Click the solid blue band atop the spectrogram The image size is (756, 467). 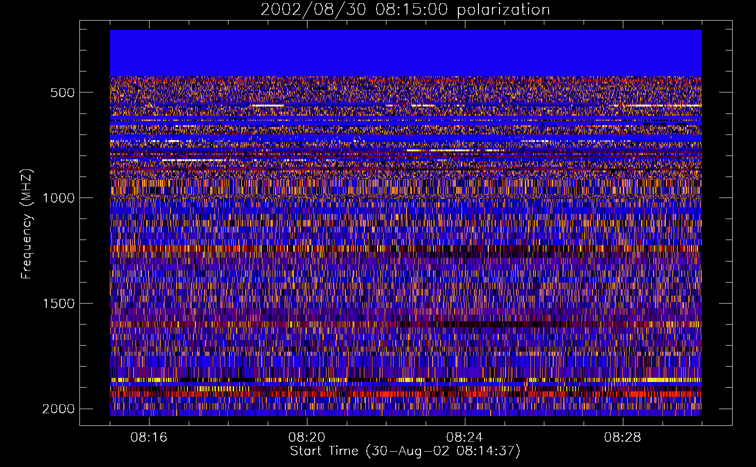click(406, 53)
